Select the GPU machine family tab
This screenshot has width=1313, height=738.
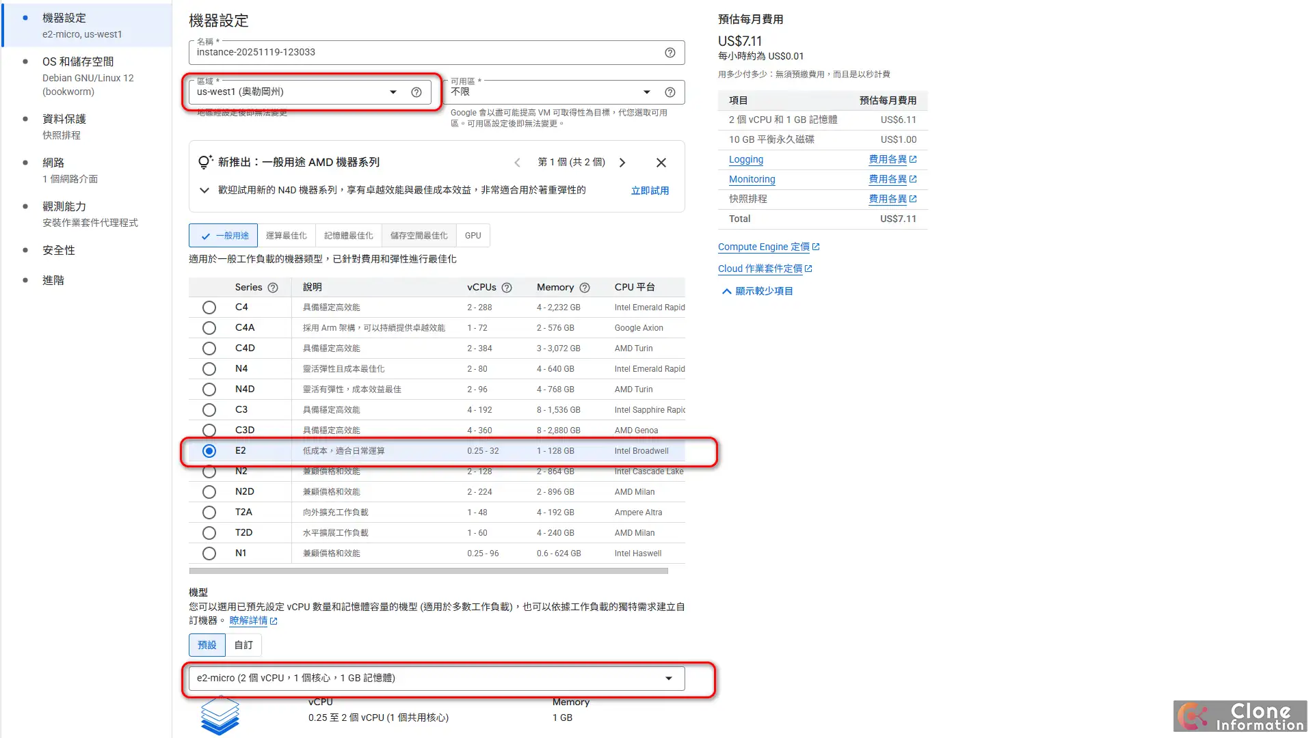pyautogui.click(x=473, y=236)
